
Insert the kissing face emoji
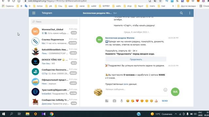(133, 101)
